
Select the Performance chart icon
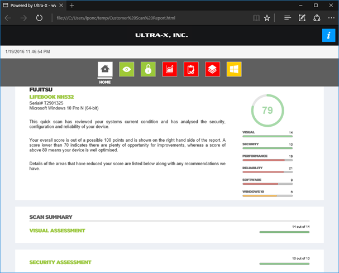click(170, 69)
